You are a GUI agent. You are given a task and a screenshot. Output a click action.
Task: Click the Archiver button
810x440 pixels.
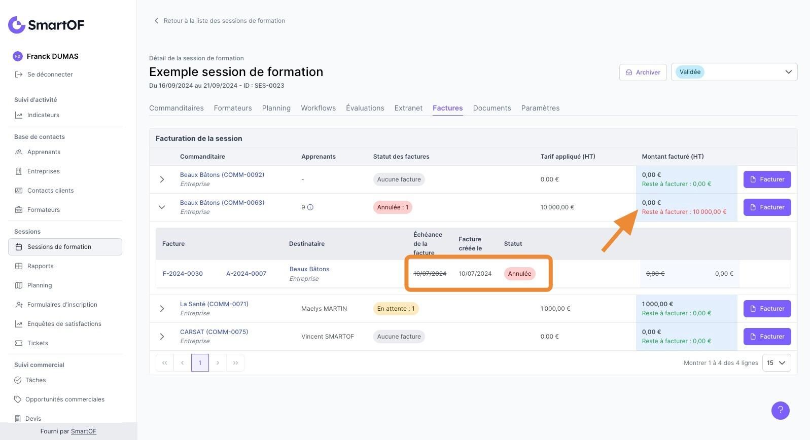click(643, 72)
